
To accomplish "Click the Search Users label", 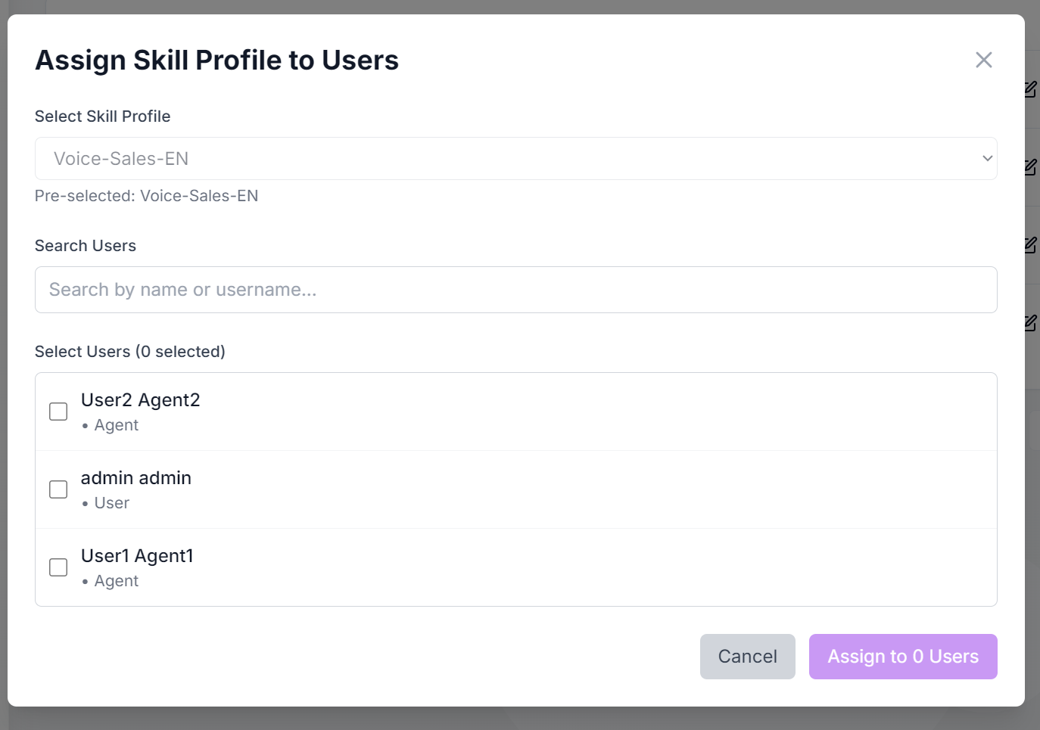I will 86,246.
